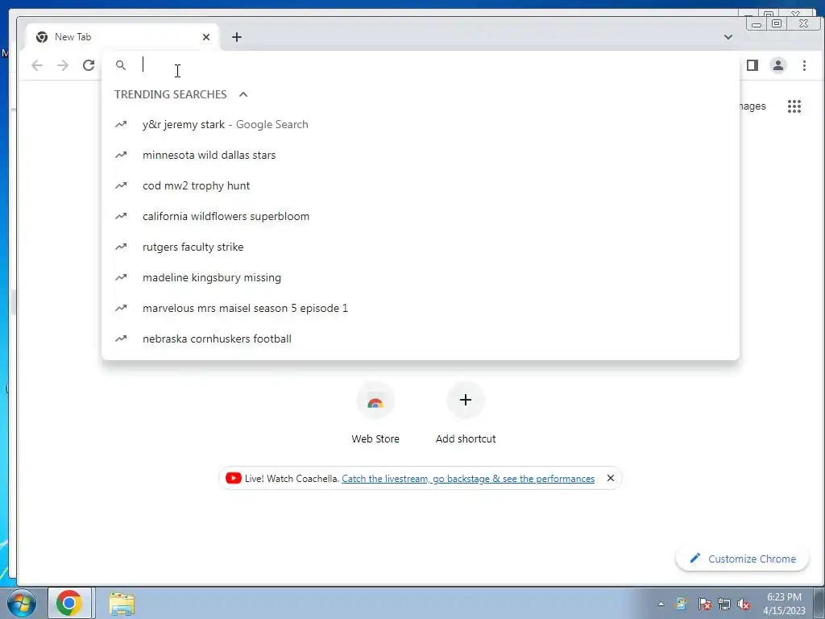Open the Windows Start menu

(21, 603)
